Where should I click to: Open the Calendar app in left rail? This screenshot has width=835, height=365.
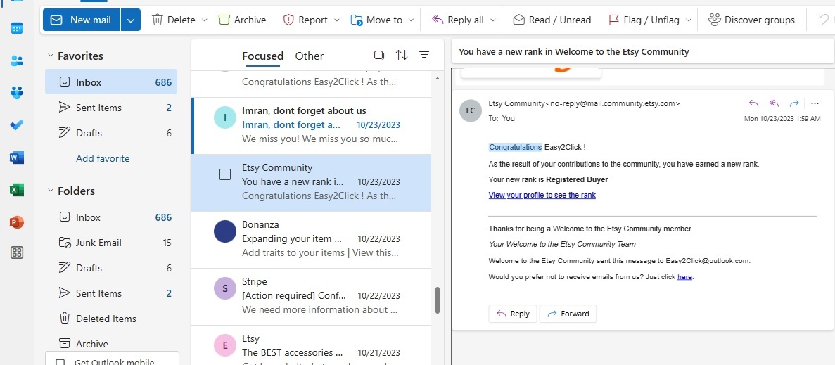tap(17, 28)
